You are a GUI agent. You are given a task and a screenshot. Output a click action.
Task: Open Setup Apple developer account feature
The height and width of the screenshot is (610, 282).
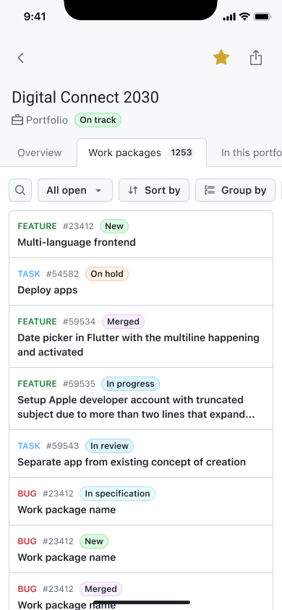141,399
